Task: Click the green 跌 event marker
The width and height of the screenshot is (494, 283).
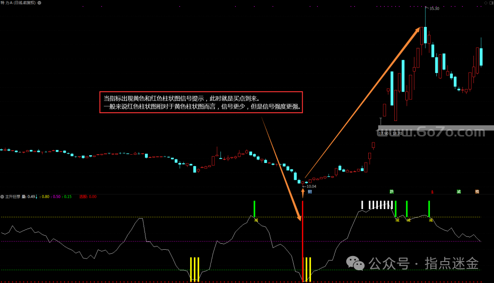Action: click(x=392, y=192)
